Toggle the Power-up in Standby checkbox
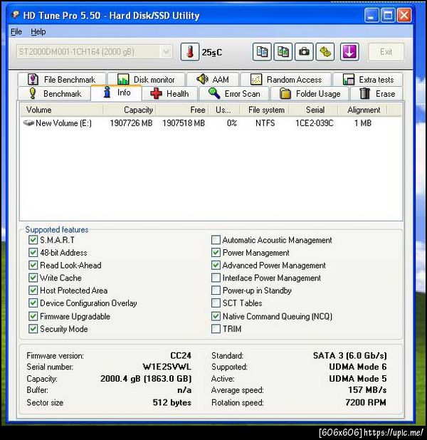 pos(216,290)
